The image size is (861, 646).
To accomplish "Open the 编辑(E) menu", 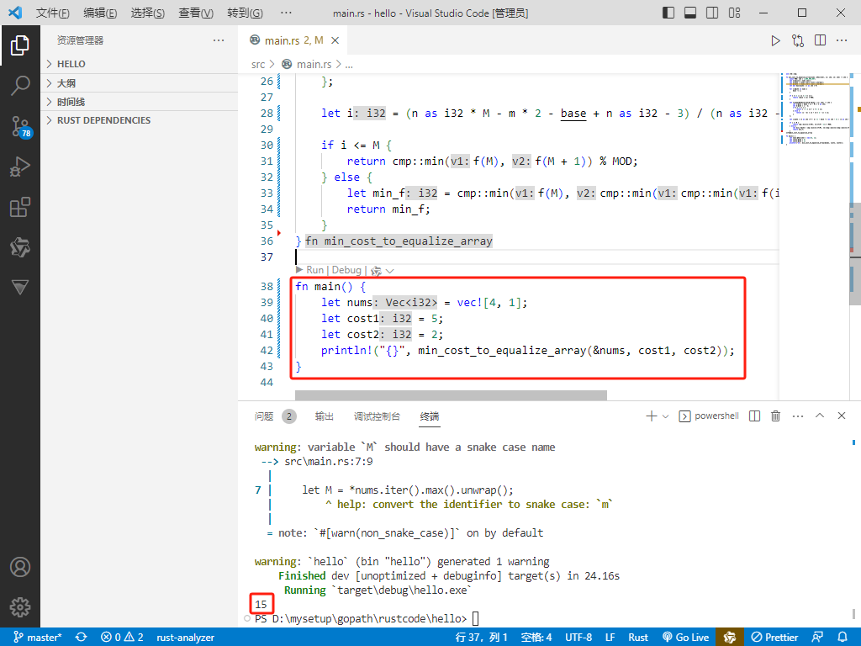I will click(x=100, y=13).
